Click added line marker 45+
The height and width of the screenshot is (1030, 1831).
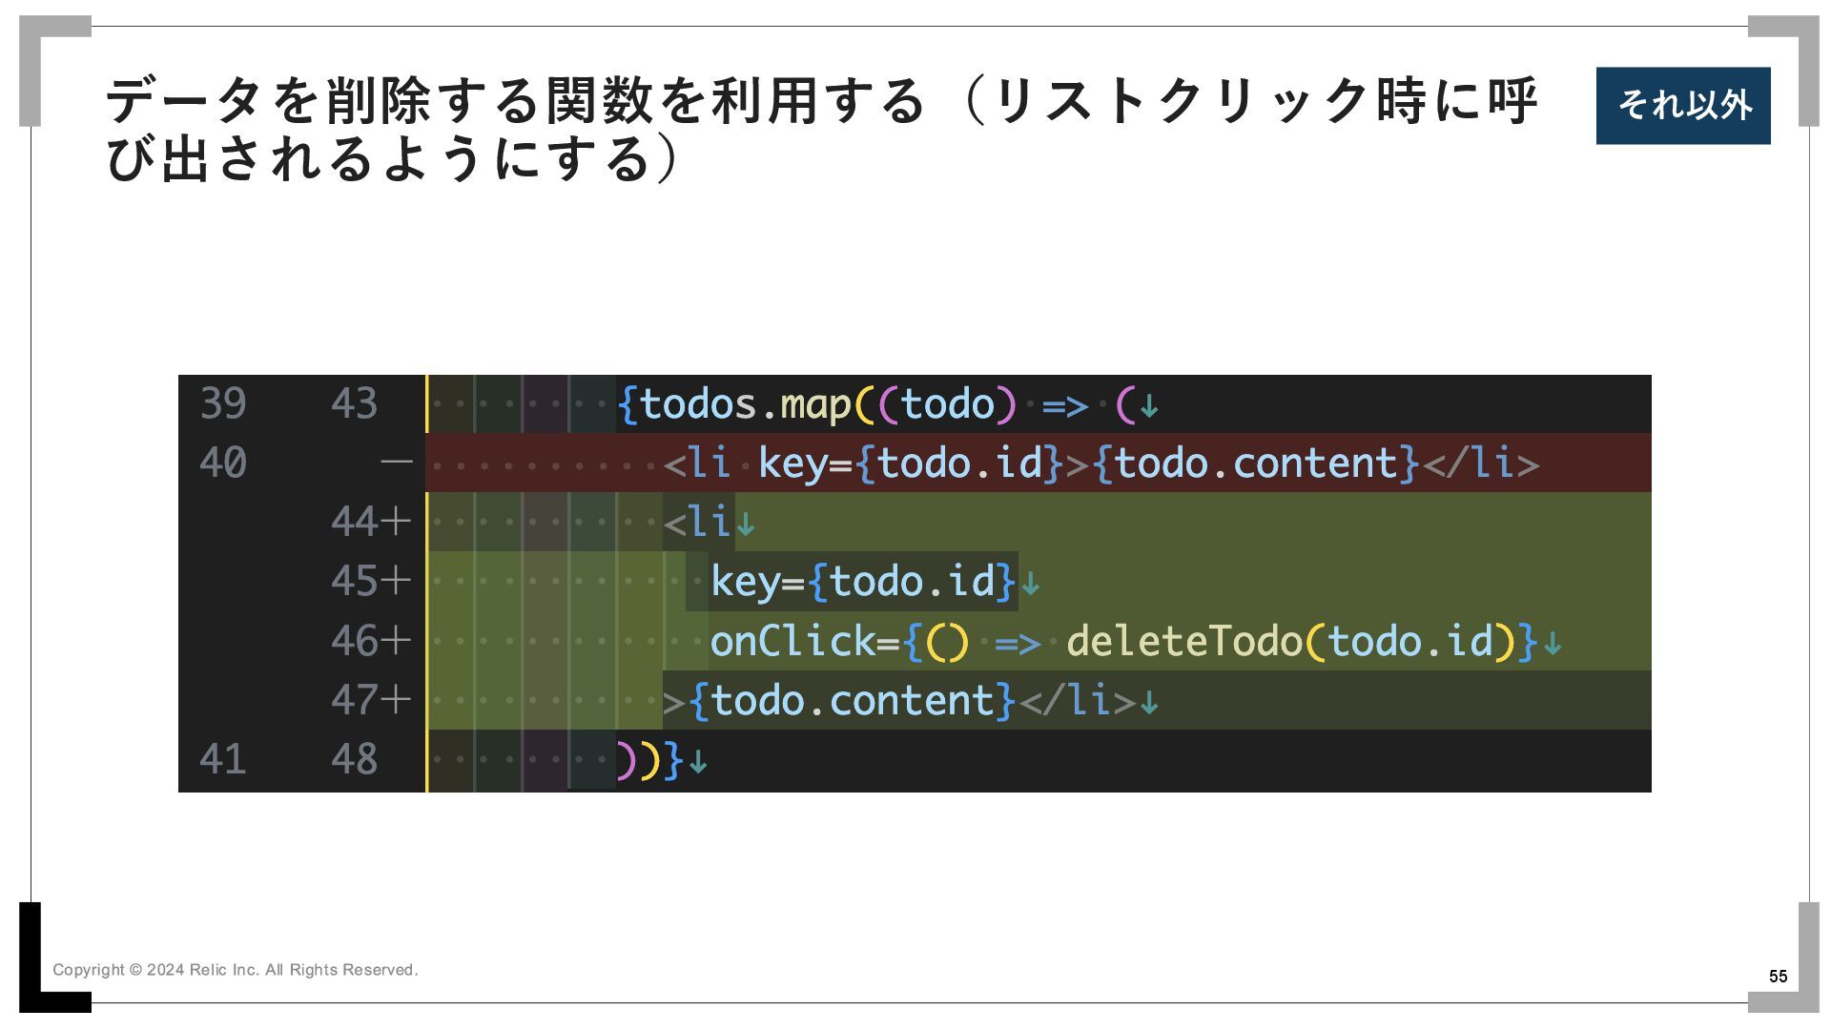(x=371, y=582)
